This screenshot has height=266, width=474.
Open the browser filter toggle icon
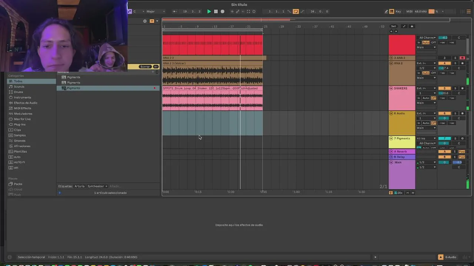(x=152, y=21)
